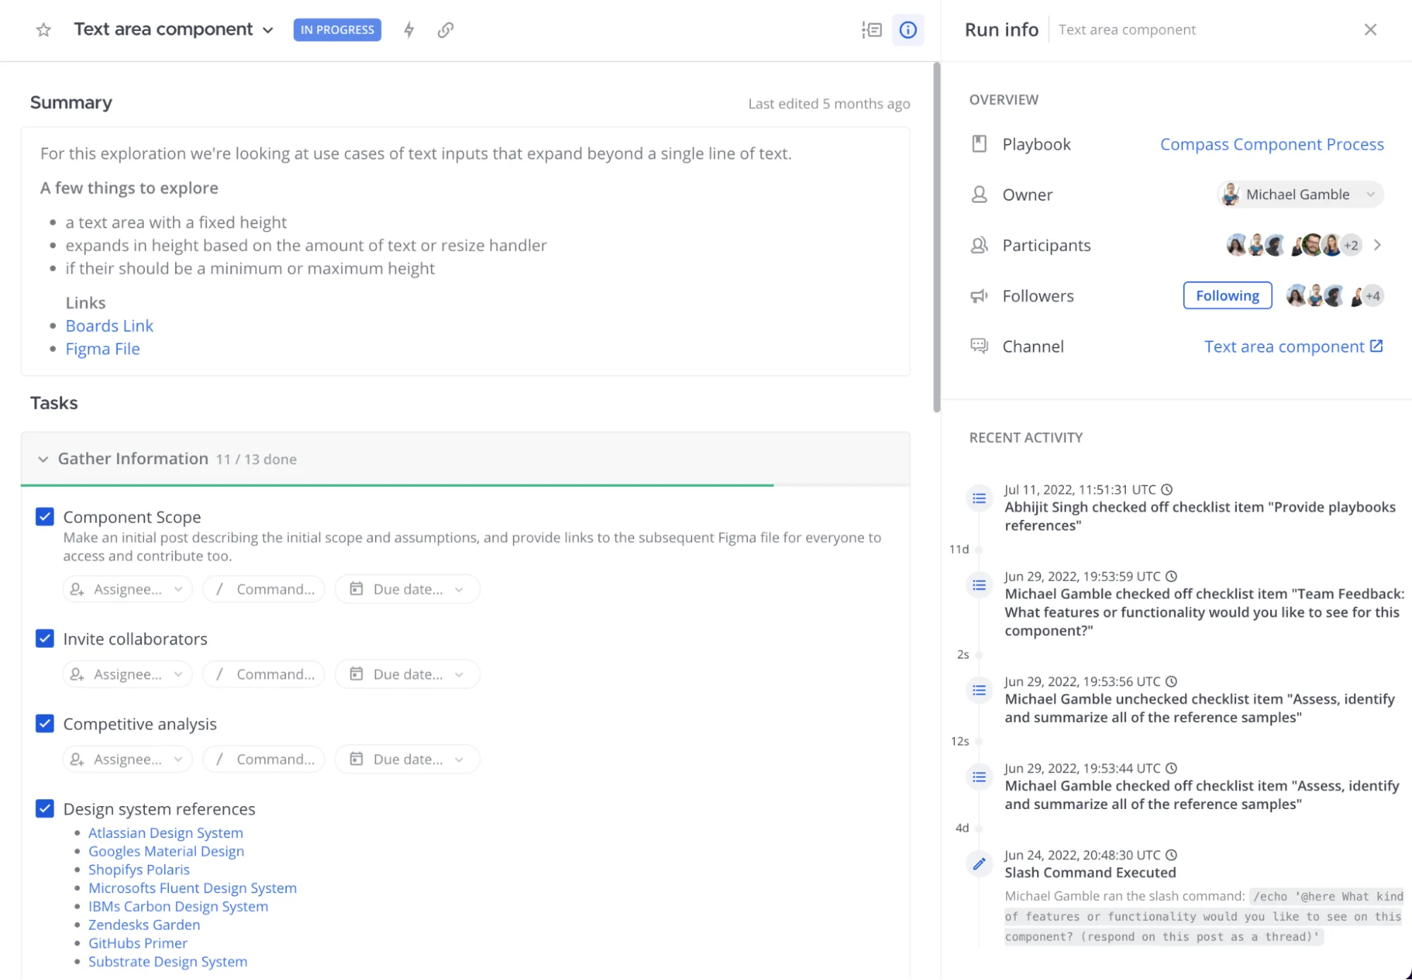The height and width of the screenshot is (980, 1412).
Task: Open Assignee dropdown for Component Scope
Action: click(x=127, y=589)
